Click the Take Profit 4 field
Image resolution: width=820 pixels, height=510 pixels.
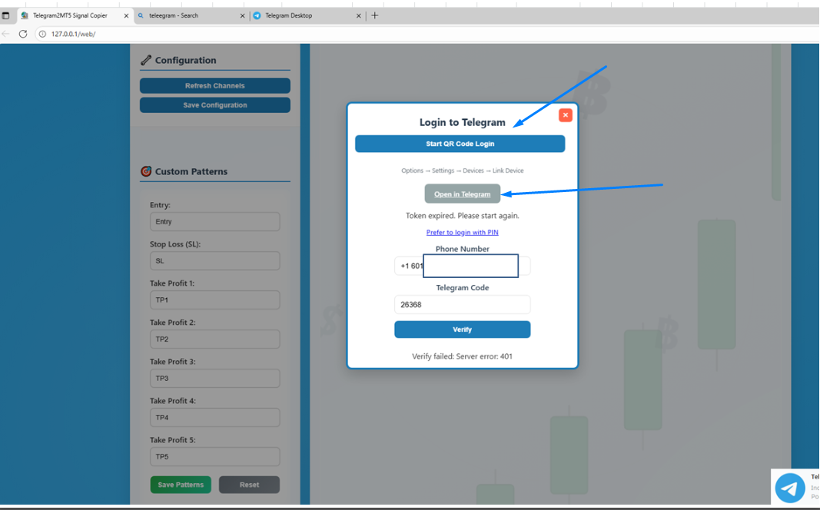pos(215,418)
